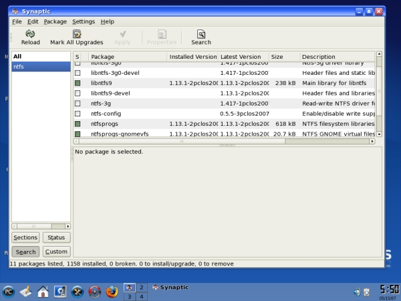Click the Status filter button
Viewport: 401px width, 301px height.
56,237
